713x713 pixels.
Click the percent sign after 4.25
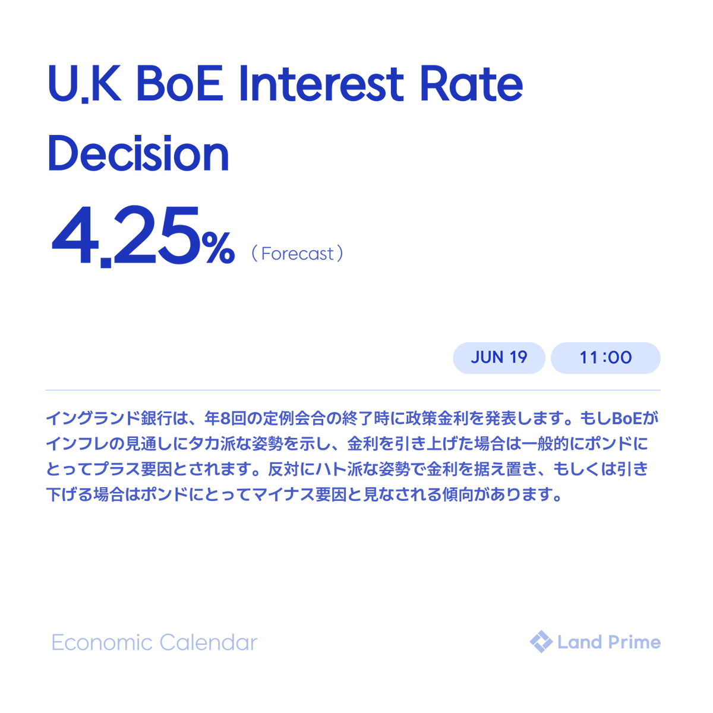218,248
